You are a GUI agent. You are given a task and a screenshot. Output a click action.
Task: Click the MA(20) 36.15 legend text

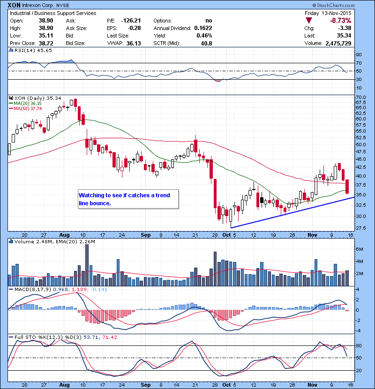coord(28,103)
